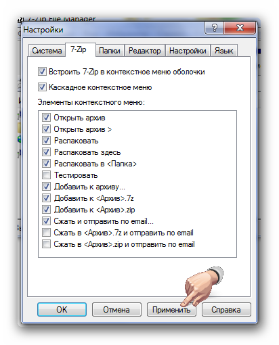Click the Применить button
The height and width of the screenshot is (345, 279).
pyautogui.click(x=171, y=310)
